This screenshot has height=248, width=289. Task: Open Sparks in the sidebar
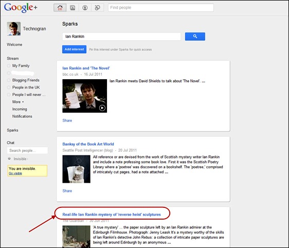point(12,130)
